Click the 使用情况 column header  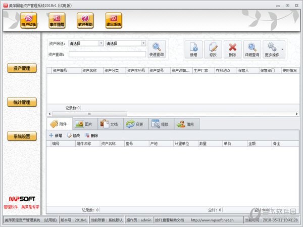pos(290,70)
